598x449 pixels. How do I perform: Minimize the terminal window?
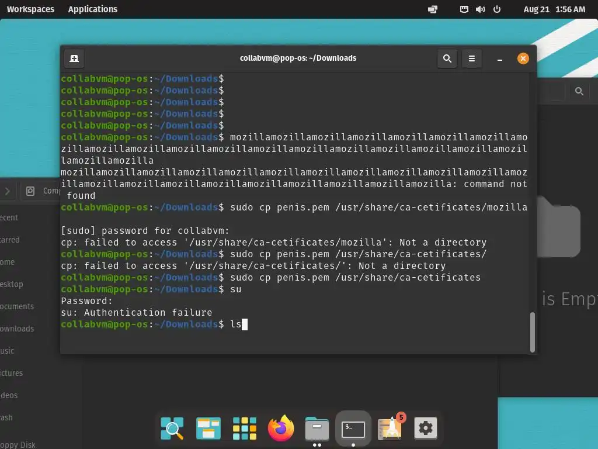tap(500, 59)
